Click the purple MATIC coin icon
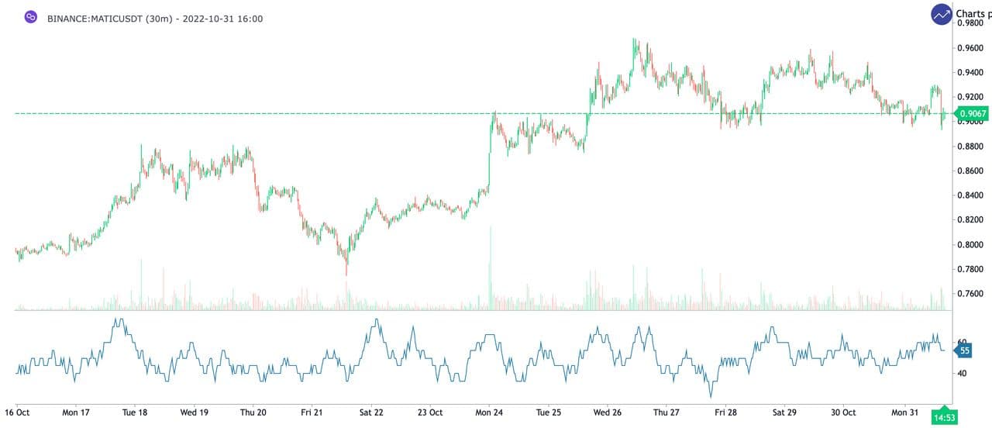This screenshot has height=428, width=992. 30,17
